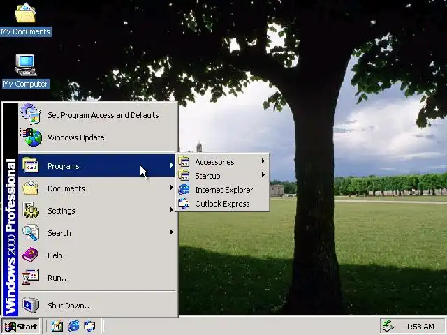Image resolution: width=447 pixels, height=335 pixels.
Task: Choose Shut Down... from the Start menu
Action: coord(96,306)
